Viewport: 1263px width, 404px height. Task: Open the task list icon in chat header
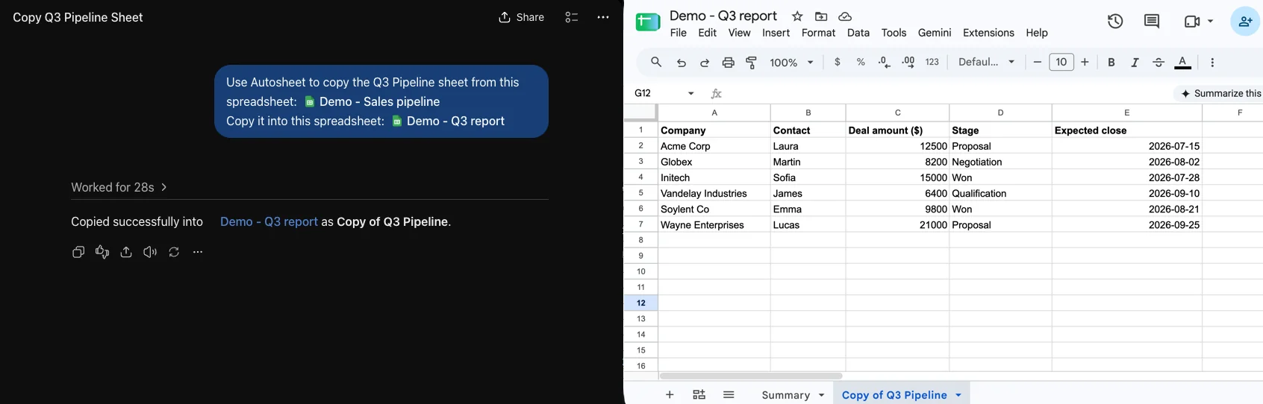[x=572, y=17]
